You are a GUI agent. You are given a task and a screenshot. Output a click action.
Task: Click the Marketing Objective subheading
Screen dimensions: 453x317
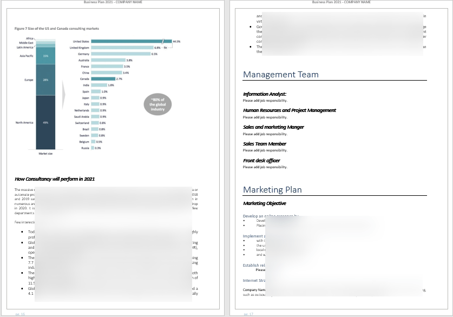[265, 203]
